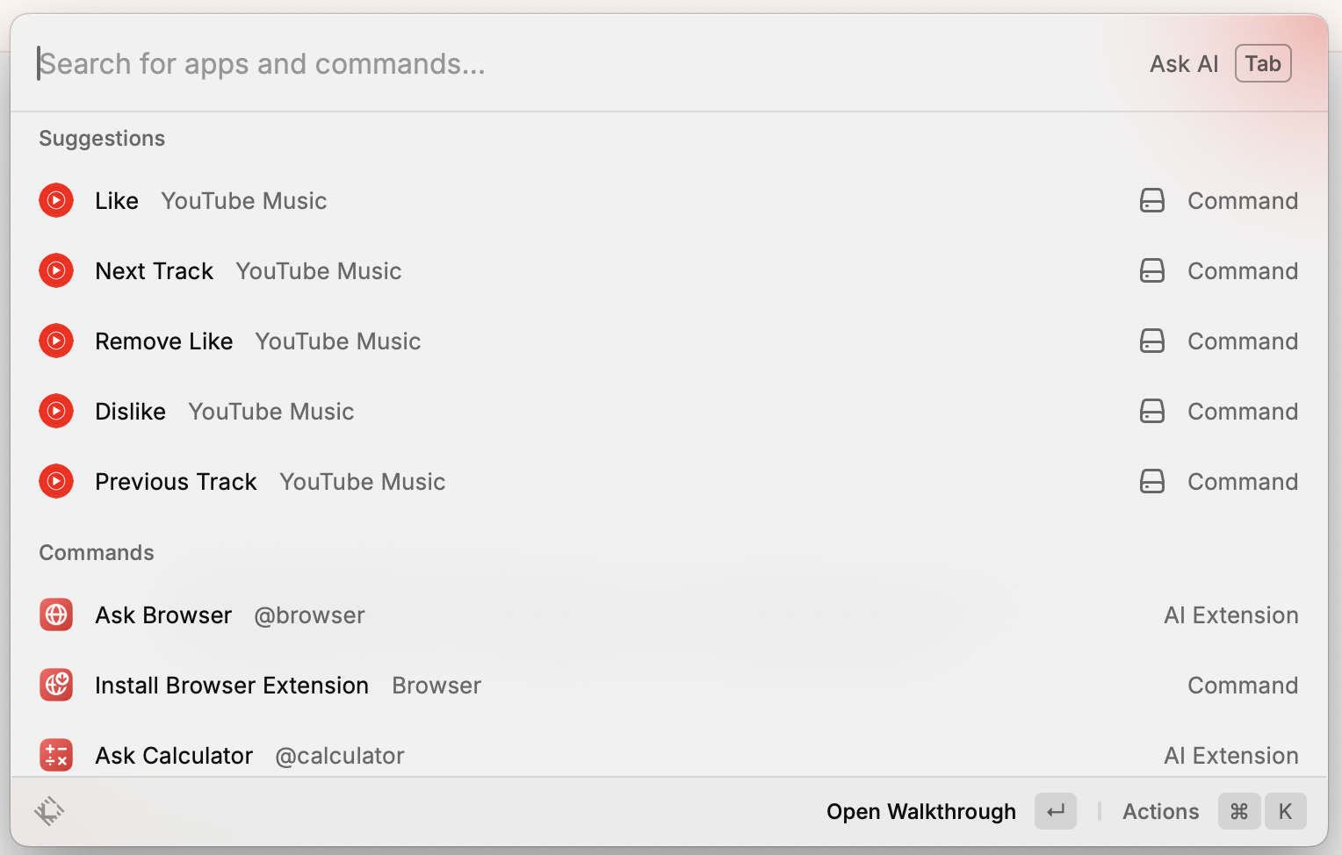Image resolution: width=1342 pixels, height=855 pixels.
Task: Select the Dislike YouTube Music command
Action: click(x=131, y=412)
